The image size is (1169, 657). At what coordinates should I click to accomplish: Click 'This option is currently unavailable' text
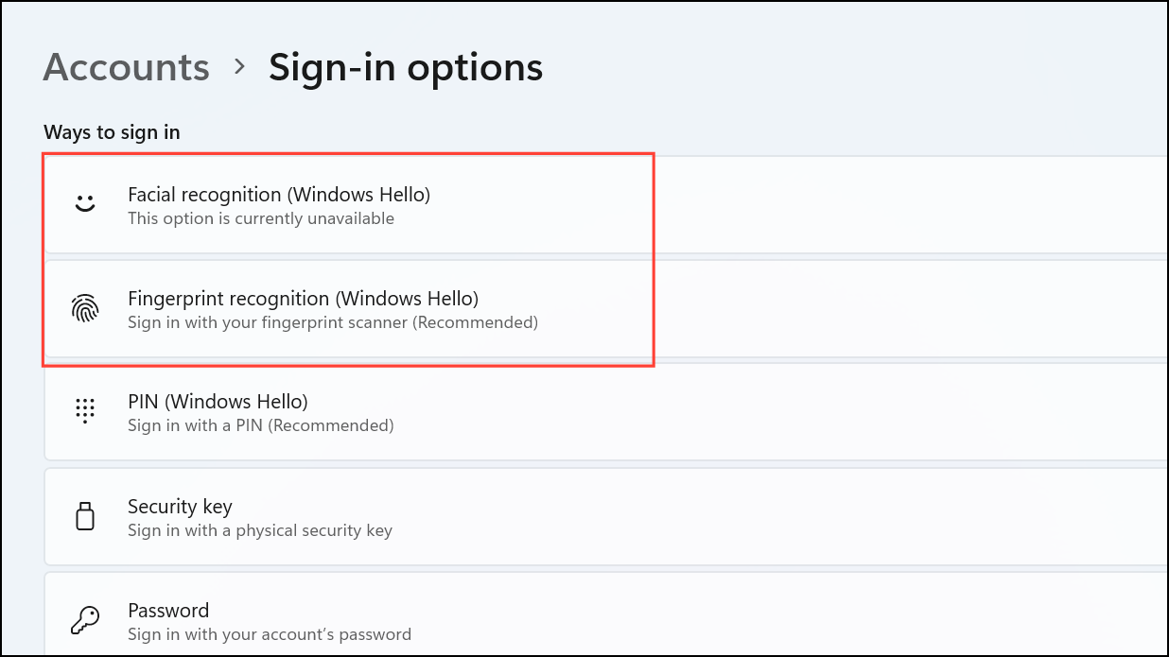[261, 218]
